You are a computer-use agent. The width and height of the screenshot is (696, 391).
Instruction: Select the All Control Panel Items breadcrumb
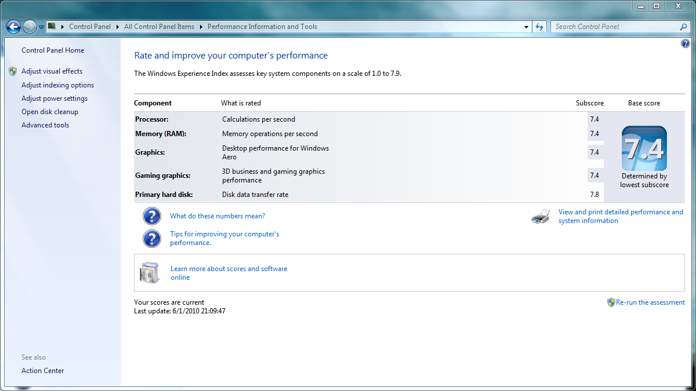(x=159, y=27)
